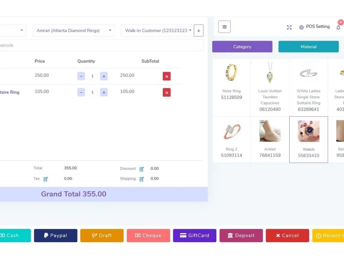This screenshot has width=344, height=258.
Task: Remove the 250.00 item from cart
Action: [x=167, y=76]
